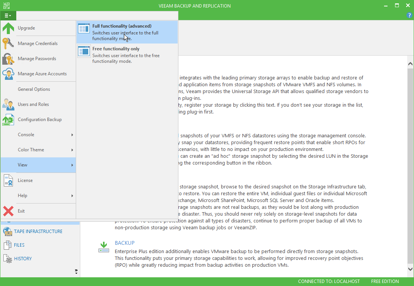
Task: Click the Files icon in sidebar
Action: pyautogui.click(x=8, y=245)
